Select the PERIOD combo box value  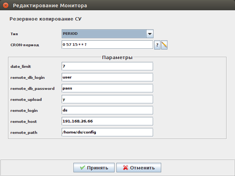click(104, 34)
